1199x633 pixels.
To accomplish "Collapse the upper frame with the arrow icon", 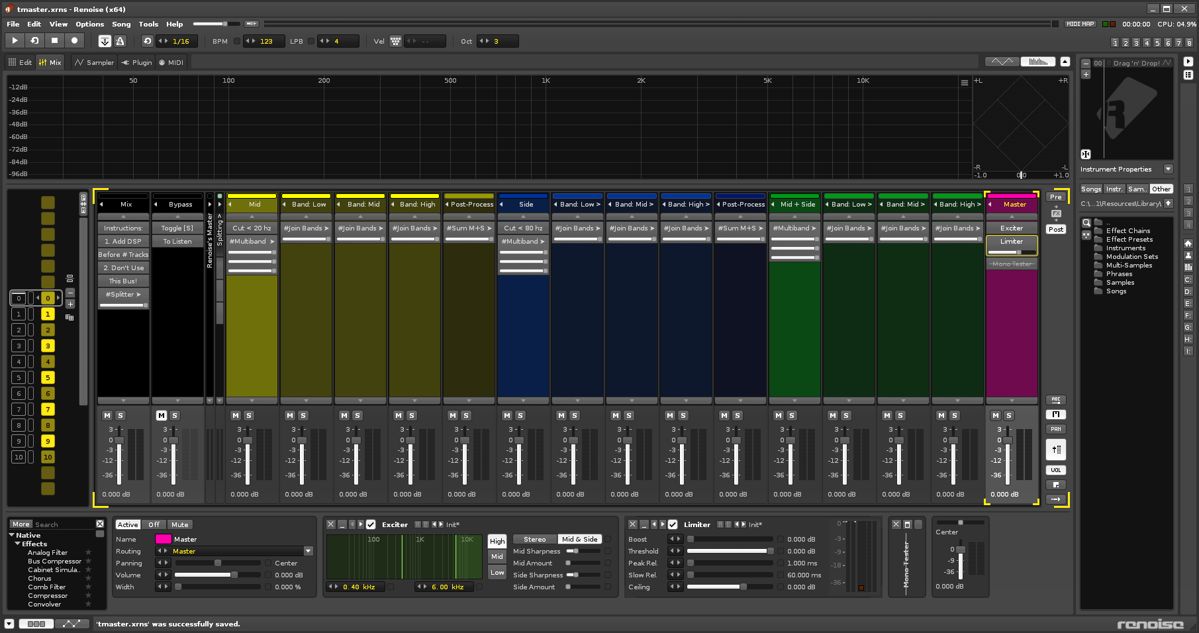I will (1065, 62).
